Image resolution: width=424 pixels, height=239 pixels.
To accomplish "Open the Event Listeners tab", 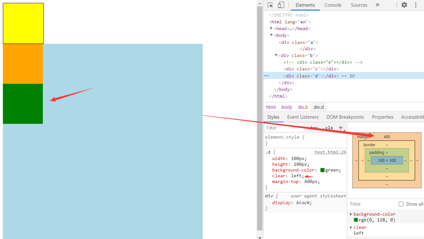I will [303, 117].
